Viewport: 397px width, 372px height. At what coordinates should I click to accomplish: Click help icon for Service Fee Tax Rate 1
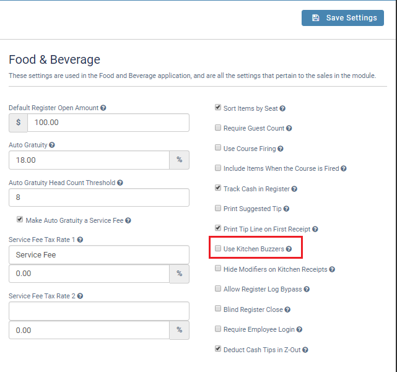pyautogui.click(x=81, y=240)
